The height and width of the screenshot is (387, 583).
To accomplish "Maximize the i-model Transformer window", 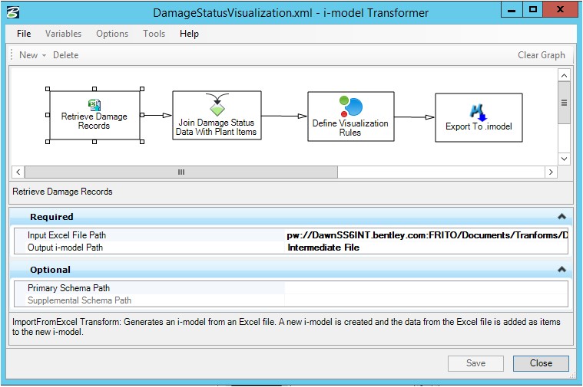I will 533,9.
